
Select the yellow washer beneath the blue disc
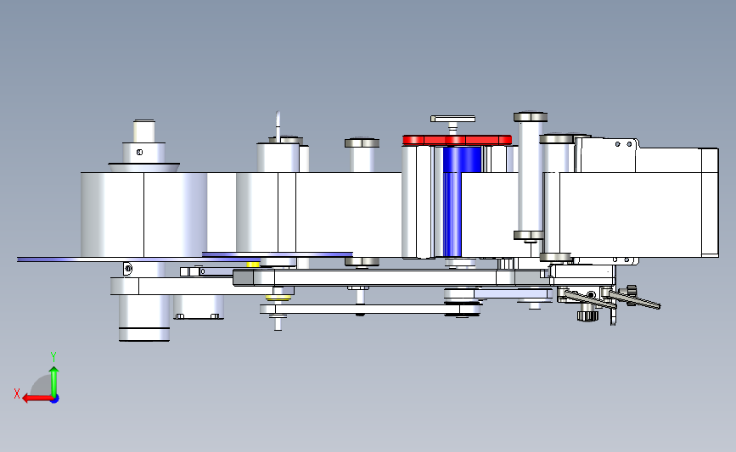pyautogui.click(x=253, y=265)
